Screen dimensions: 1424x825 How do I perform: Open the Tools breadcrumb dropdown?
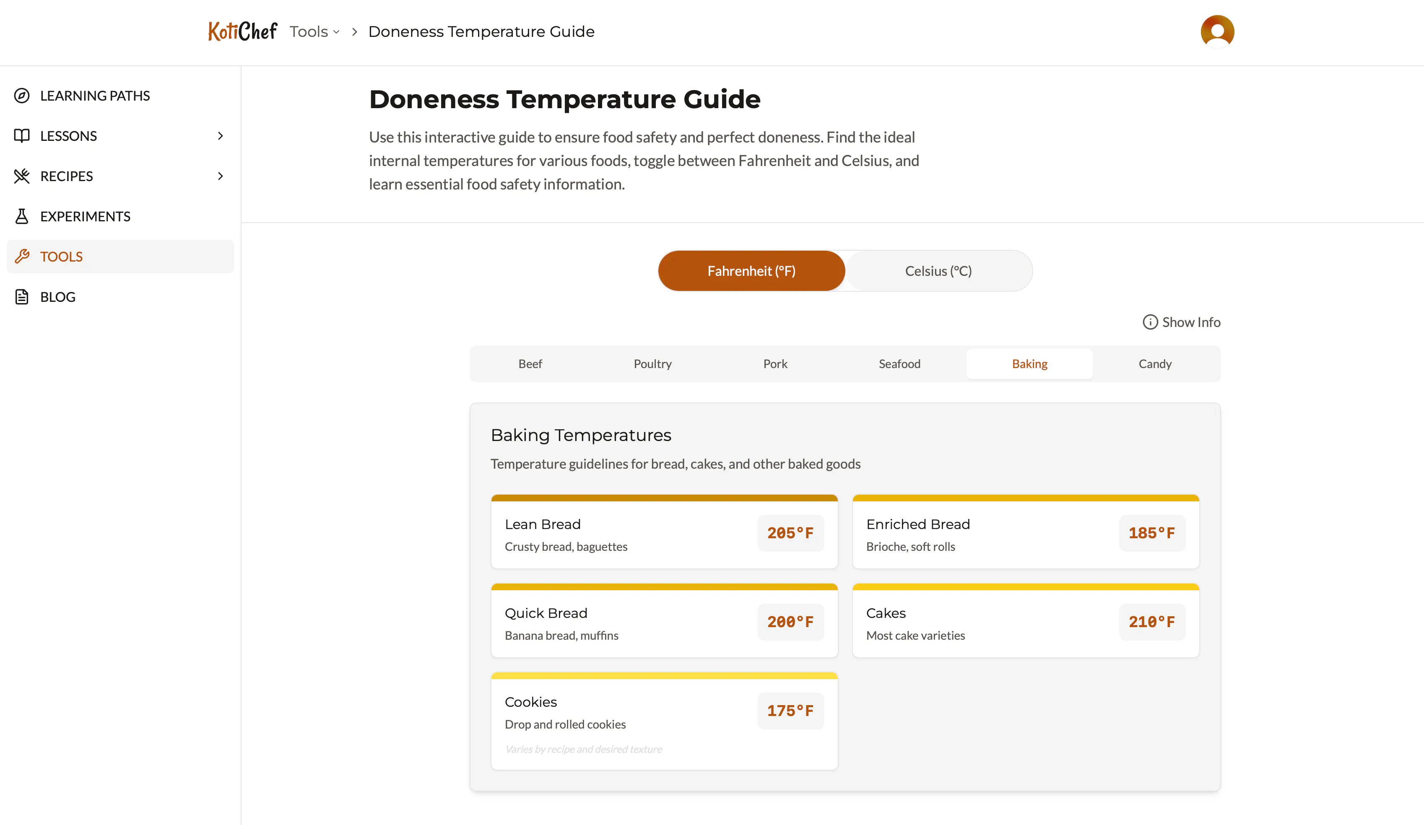[315, 31]
